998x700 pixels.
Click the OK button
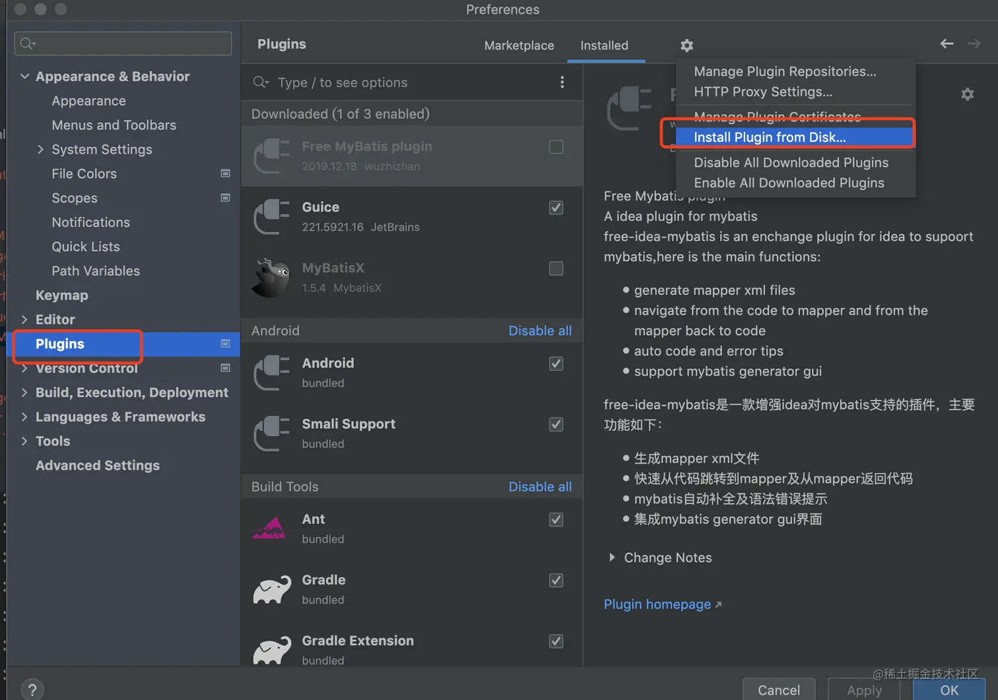coord(949,689)
